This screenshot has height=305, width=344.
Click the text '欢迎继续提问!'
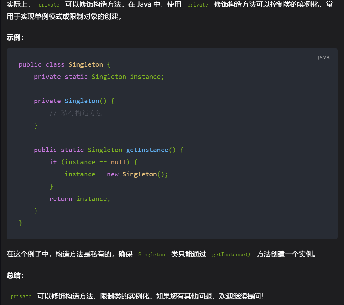click(x=241, y=296)
